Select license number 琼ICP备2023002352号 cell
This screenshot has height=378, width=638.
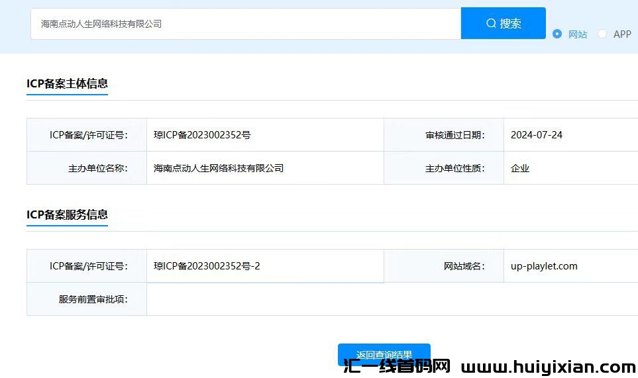tap(202, 135)
